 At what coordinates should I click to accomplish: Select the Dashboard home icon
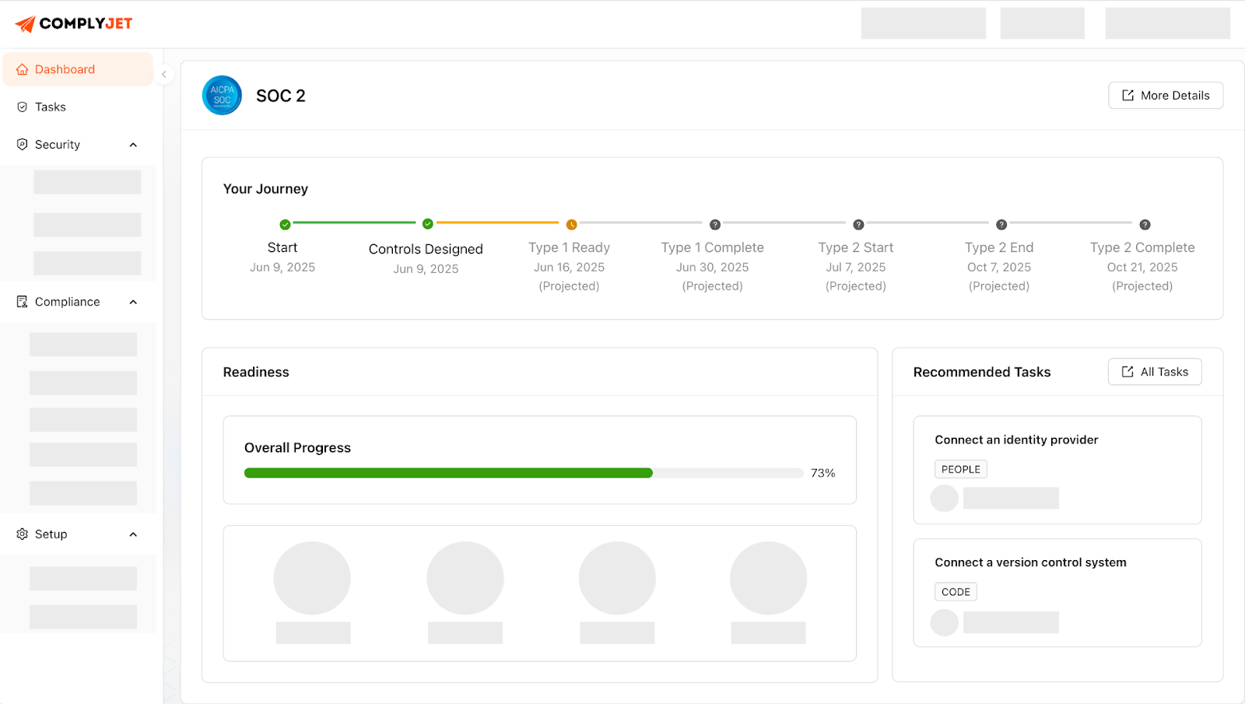coord(22,68)
